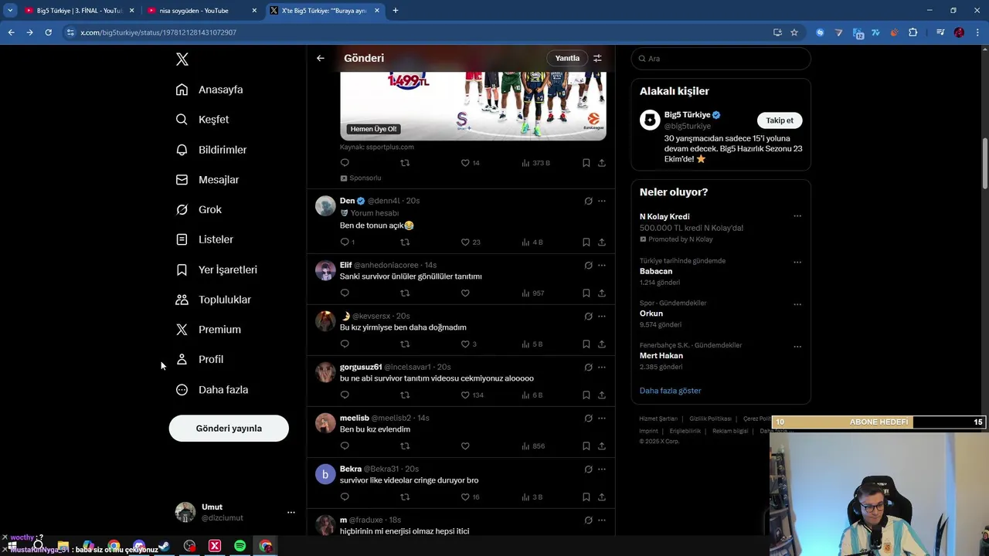
Task: Reply to gorgusuz61's comment
Action: [x=345, y=395]
